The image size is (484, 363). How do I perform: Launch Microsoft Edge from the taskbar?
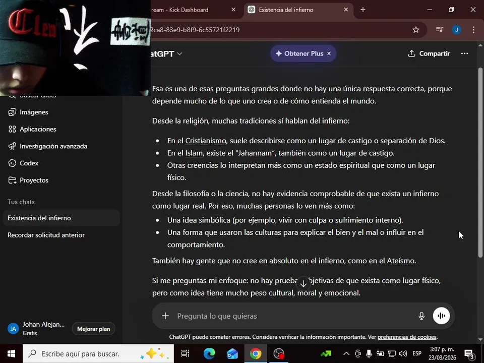tap(209, 354)
